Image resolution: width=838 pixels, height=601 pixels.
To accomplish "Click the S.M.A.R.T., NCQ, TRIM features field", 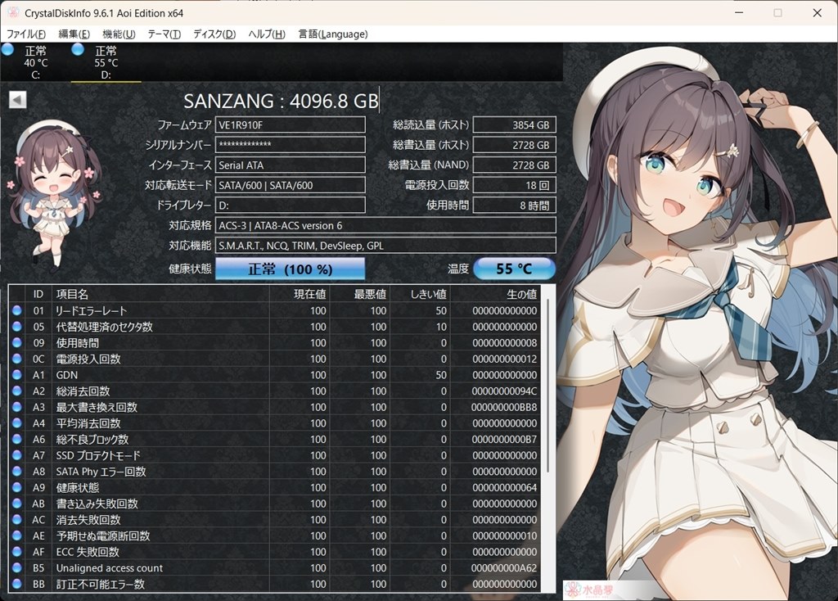I will 385,246.
